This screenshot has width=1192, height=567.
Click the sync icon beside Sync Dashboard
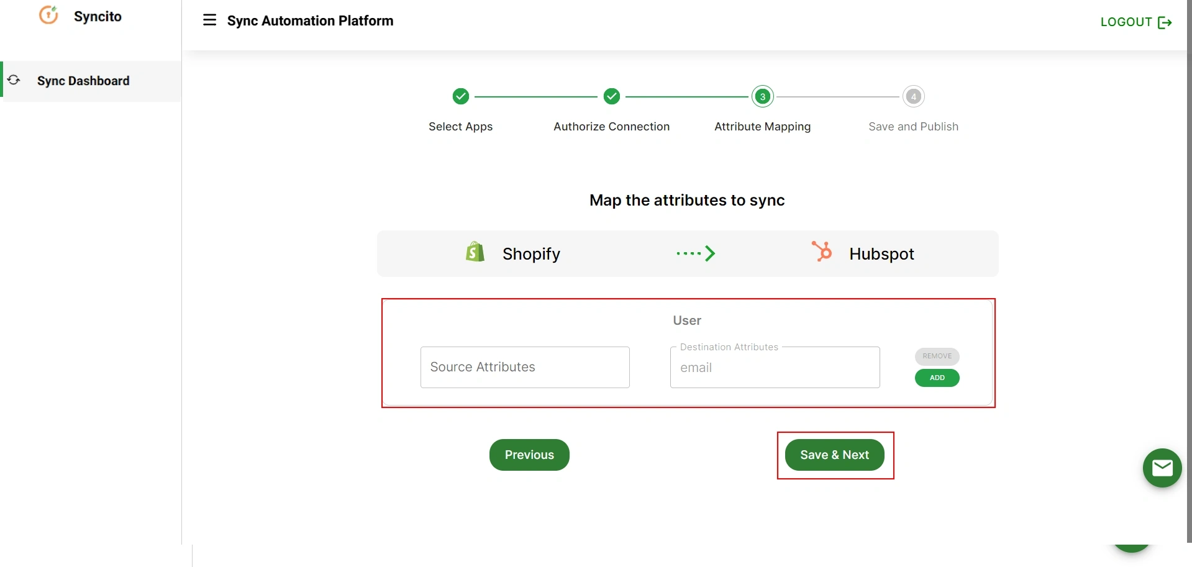tap(14, 80)
